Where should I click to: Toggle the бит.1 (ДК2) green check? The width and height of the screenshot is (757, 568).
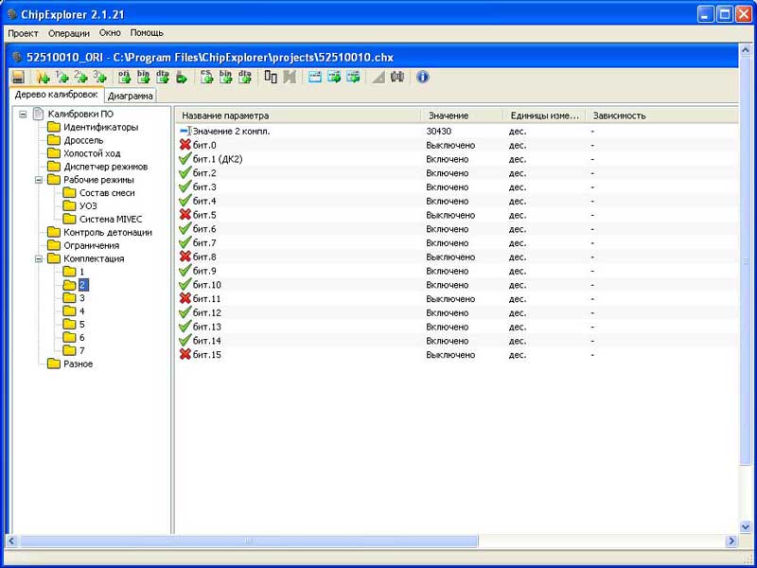185,159
